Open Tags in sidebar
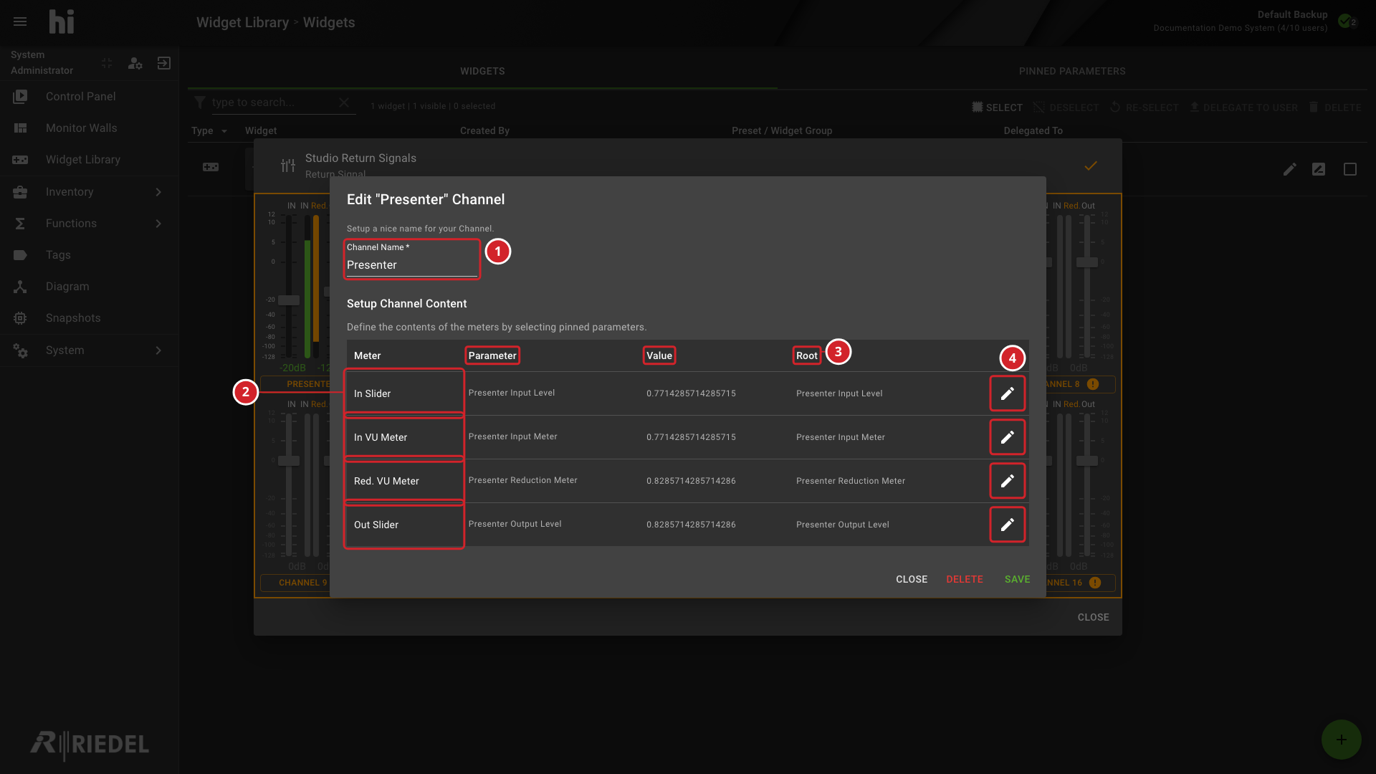Image resolution: width=1376 pixels, height=774 pixels. tap(89, 255)
